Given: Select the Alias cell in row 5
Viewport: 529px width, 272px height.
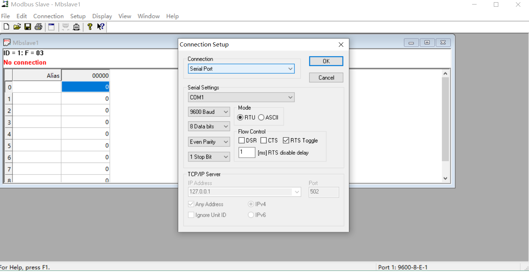Looking at the screenshot, I should point(37,145).
